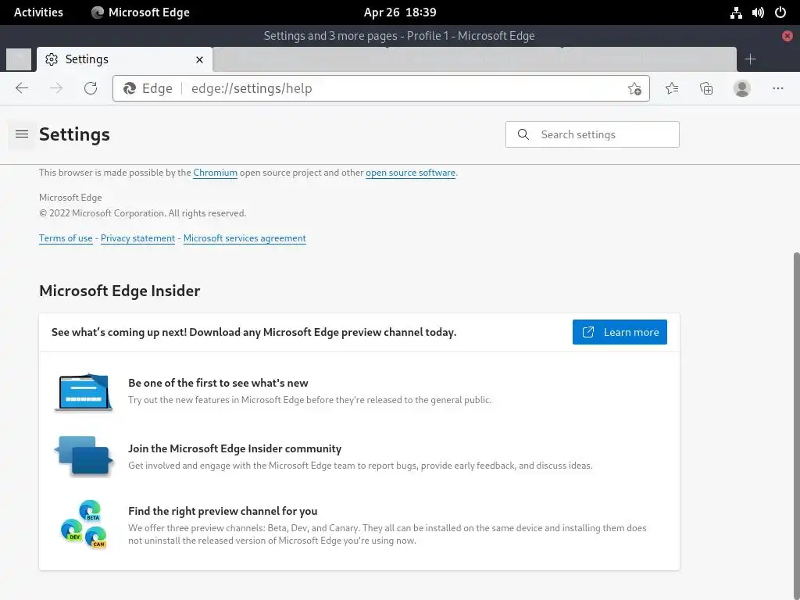
Task: Add this page to favorites
Action: (x=634, y=88)
